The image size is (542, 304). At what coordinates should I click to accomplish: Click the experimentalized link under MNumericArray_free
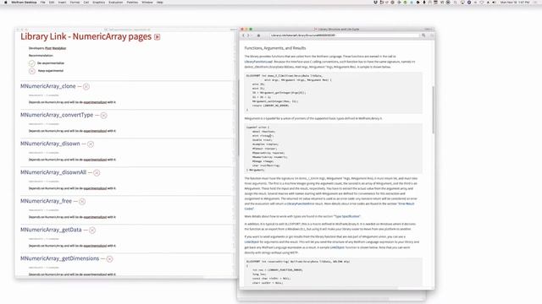95,217
